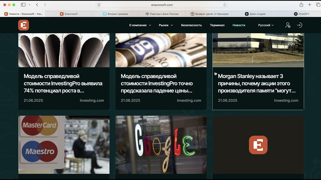The image size is (321, 180).
Task: Open the Русский language selector
Action: coord(266,25)
